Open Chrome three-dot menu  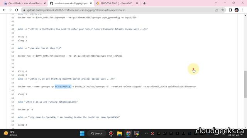tap(243, 10)
